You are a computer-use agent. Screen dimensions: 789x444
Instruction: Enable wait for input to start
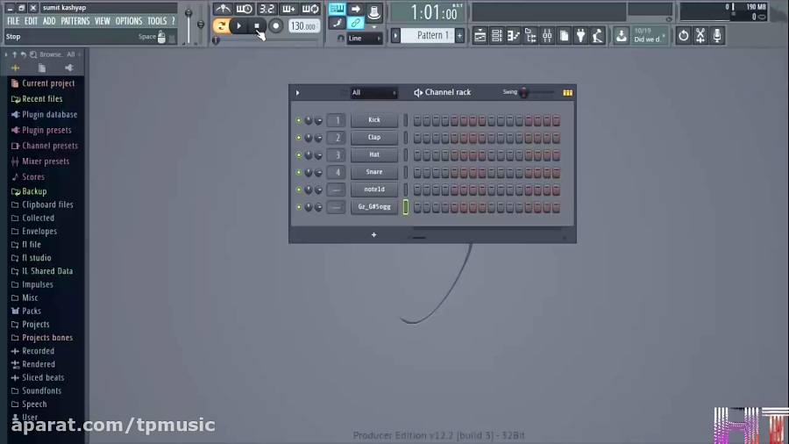click(x=244, y=9)
